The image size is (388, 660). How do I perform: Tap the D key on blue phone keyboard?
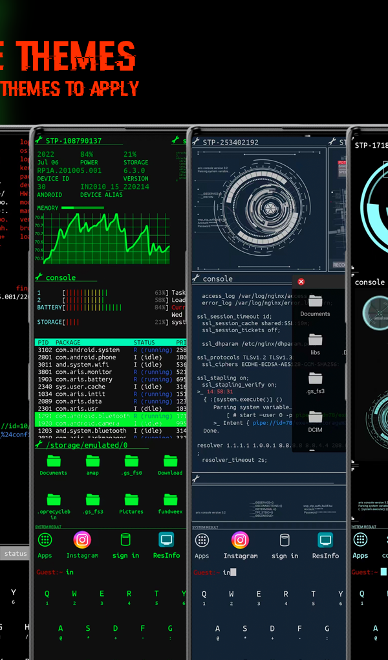[272, 632]
